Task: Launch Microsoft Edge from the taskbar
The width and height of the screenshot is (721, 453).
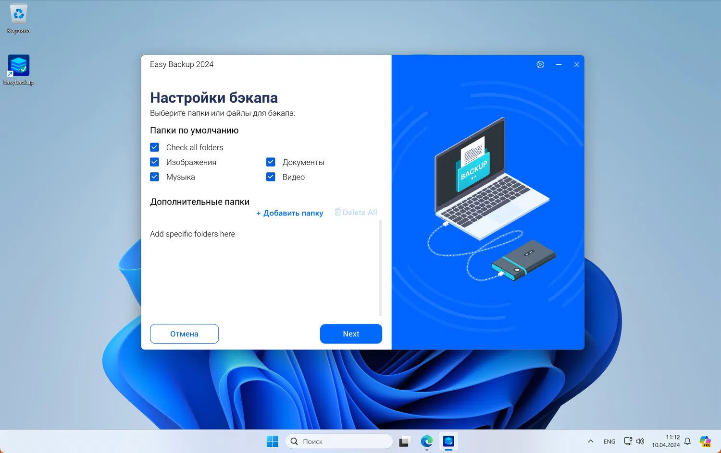Action: (x=426, y=441)
